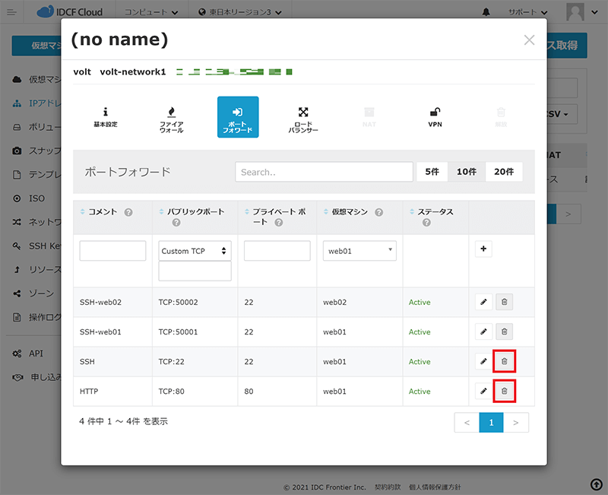Show 5 items per page
Screen dimensions: 608x495
point(432,172)
